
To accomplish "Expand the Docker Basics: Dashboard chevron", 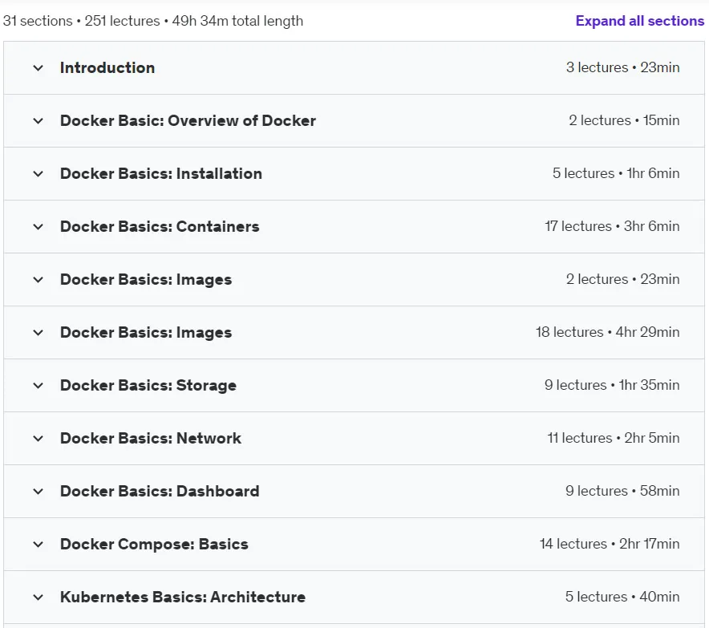I will [x=38, y=491].
